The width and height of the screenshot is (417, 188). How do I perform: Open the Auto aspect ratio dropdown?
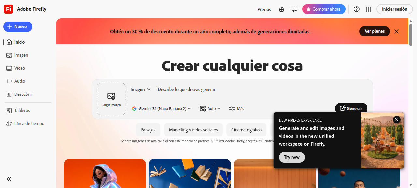[x=210, y=108]
